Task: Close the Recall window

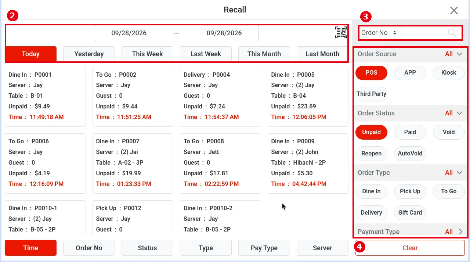Action: (454, 10)
